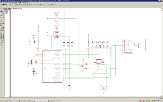Viewport: 163px width, 102px height.
Task: Expand the DesignLink dropdown arrow
Action: [x=50, y=4]
